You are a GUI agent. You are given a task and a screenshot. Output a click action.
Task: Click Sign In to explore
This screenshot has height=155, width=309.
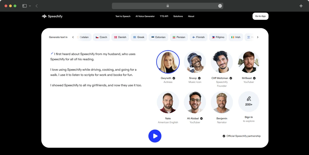pos(249,119)
